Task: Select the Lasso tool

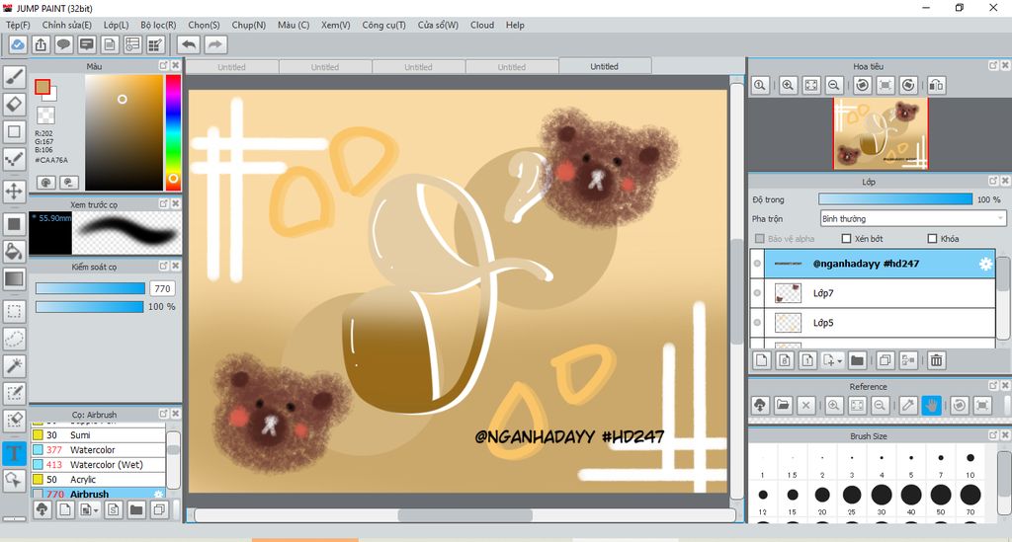Action: pos(14,339)
